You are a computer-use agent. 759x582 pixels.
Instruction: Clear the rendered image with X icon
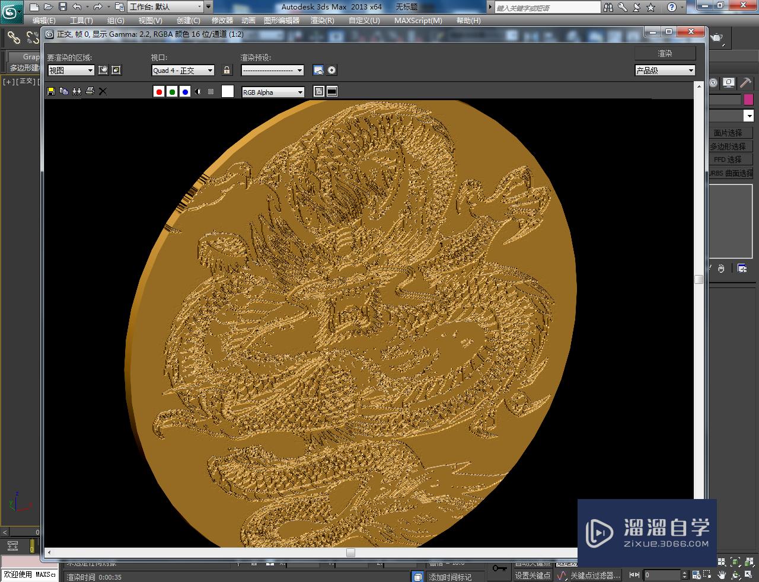(103, 91)
